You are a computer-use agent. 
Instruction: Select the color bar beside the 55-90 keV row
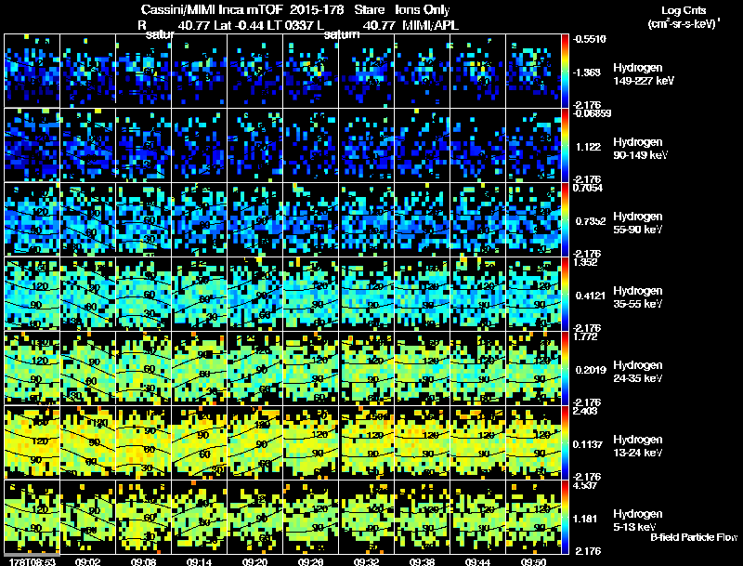click(565, 219)
